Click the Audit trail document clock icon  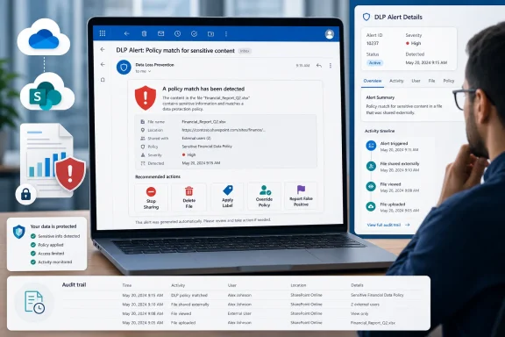pos(34,303)
